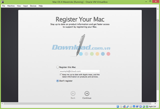Open the Input menu
The width and height of the screenshot is (160, 109).
click(25, 6)
